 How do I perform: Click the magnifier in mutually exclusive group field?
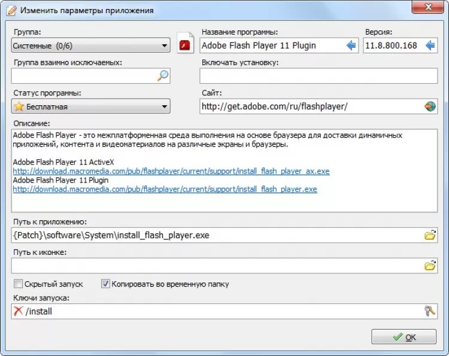[163, 76]
